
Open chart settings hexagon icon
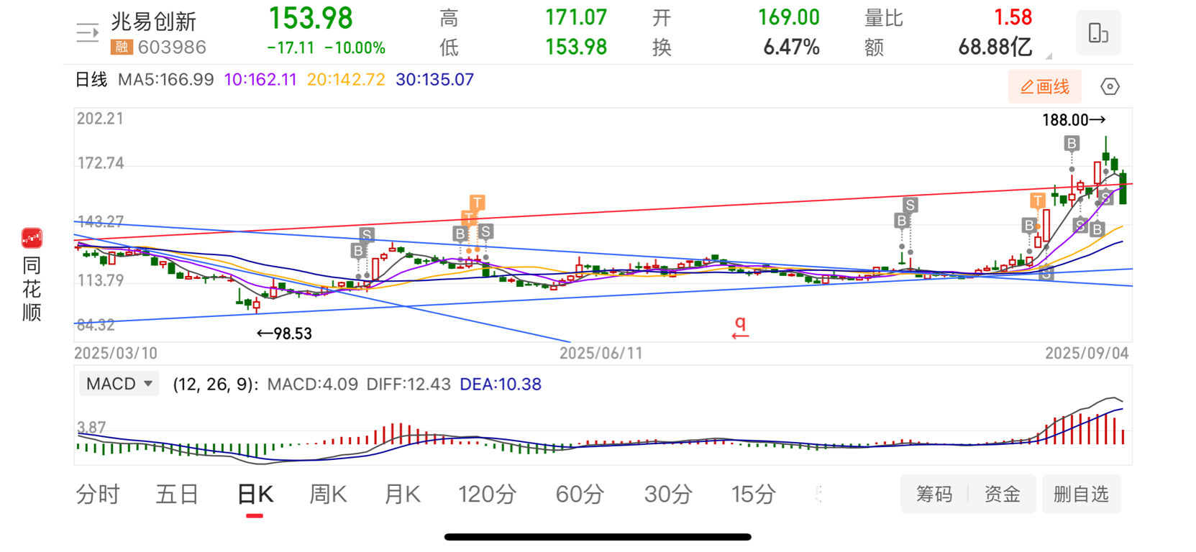[1110, 87]
